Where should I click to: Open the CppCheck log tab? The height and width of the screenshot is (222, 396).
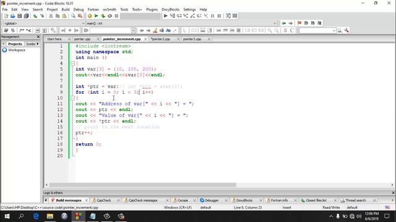click(x=104, y=200)
